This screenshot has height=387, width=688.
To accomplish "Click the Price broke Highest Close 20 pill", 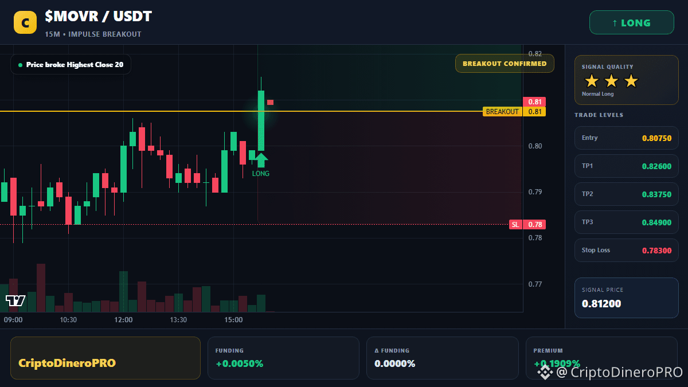I will pos(71,65).
